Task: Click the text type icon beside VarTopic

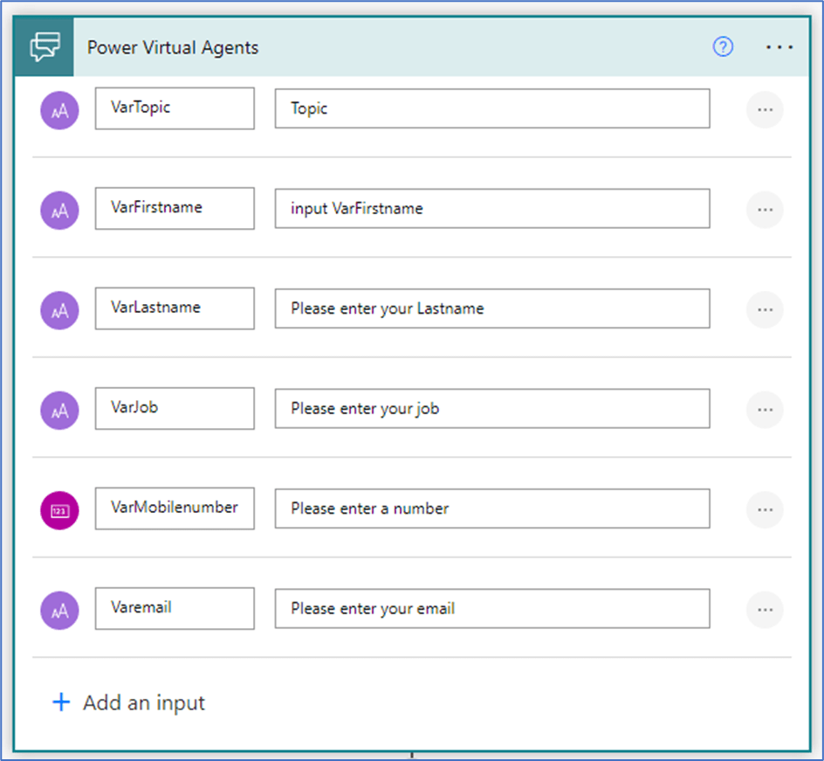Action: 60,110
